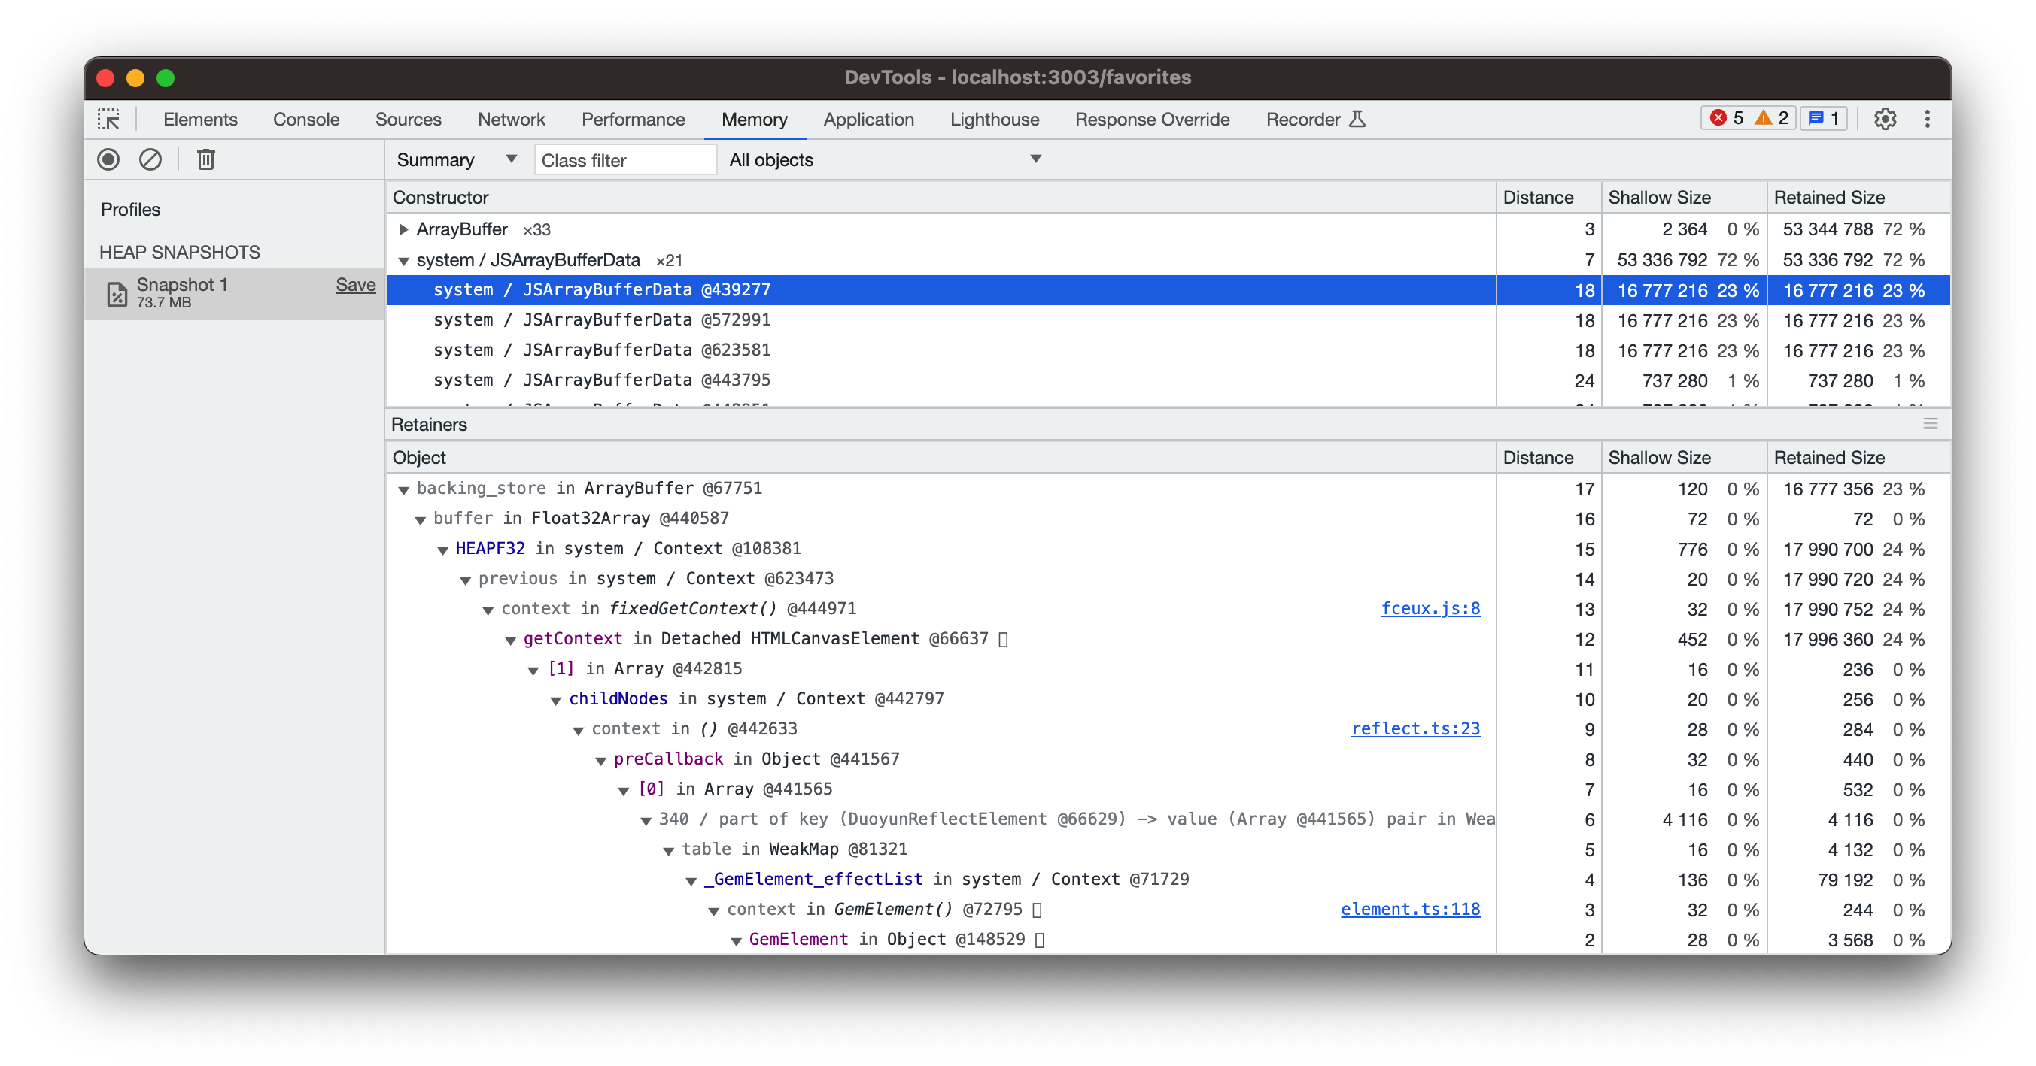Collapse backing_store in ArrayBuffer @67751 retainer
This screenshot has width=2036, height=1066.
click(403, 489)
